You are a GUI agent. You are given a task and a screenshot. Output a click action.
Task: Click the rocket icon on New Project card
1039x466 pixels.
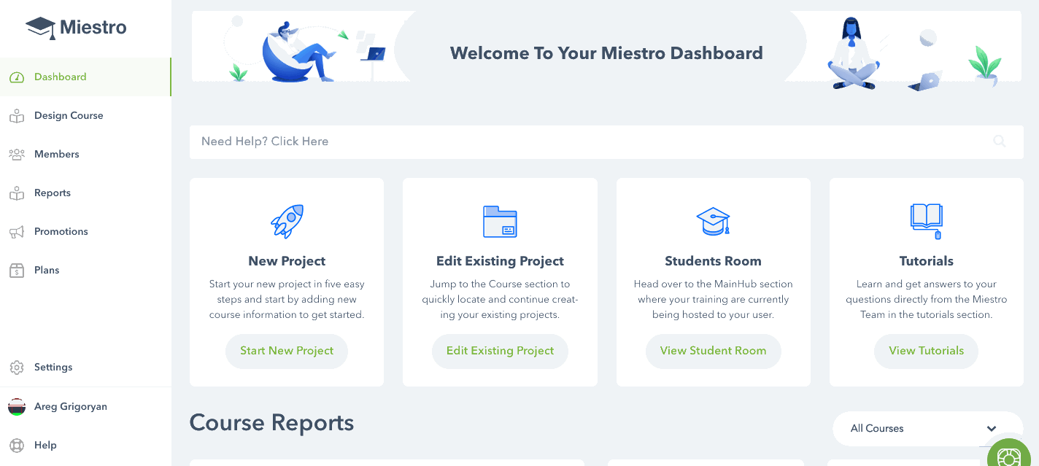(x=287, y=221)
